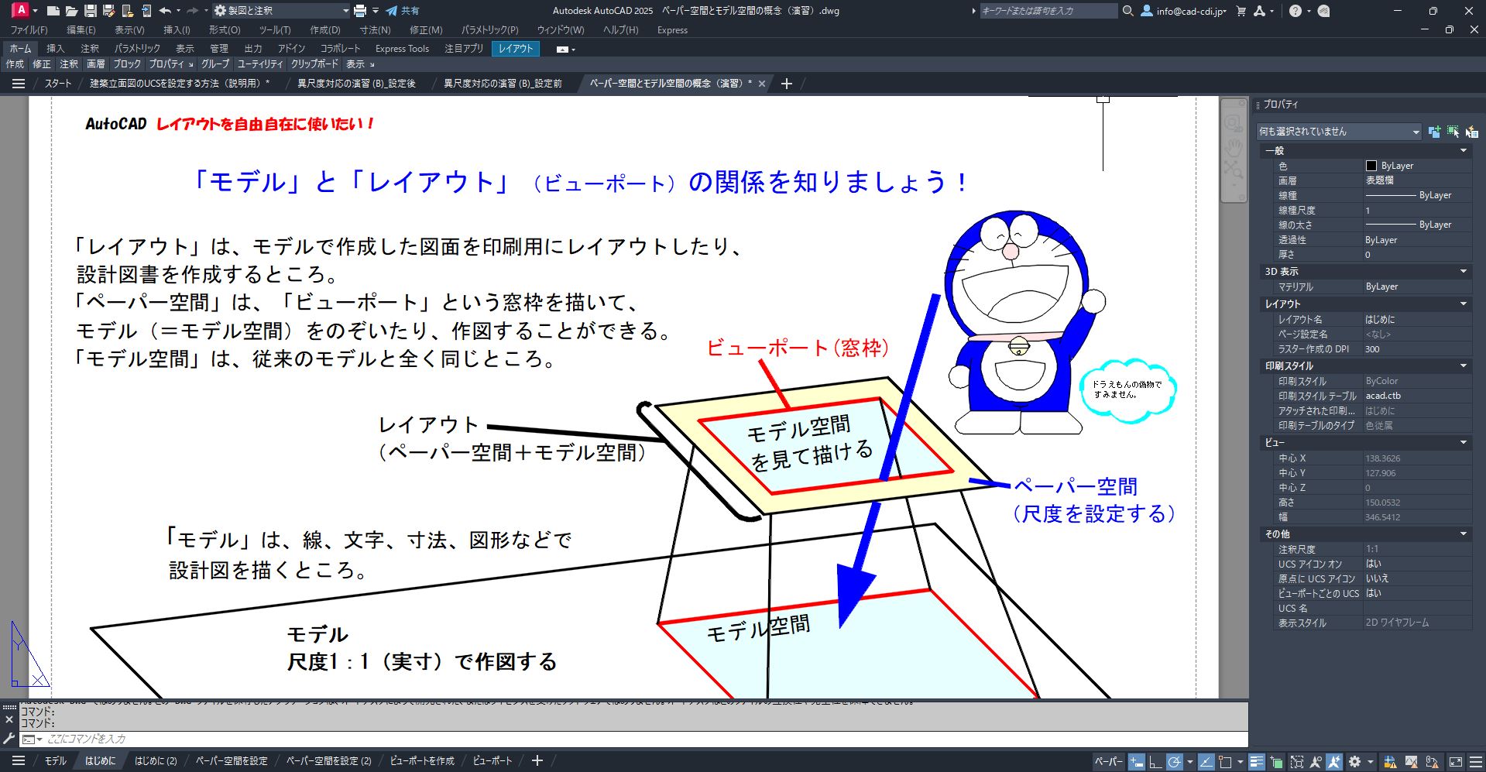
Task: Toggle Ortho mode in the status bar
Action: (1155, 762)
